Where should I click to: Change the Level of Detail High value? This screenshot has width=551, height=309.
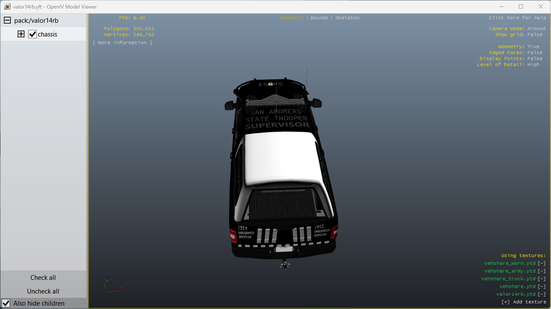[x=533, y=65]
